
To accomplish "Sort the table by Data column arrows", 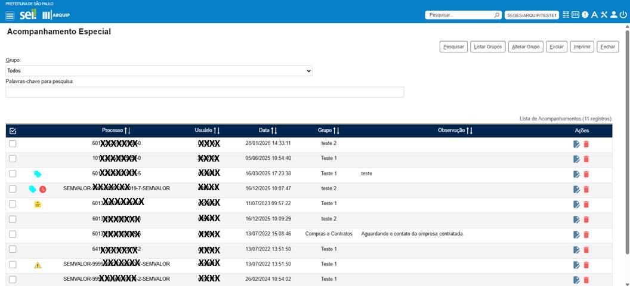I will pyautogui.click(x=273, y=131).
